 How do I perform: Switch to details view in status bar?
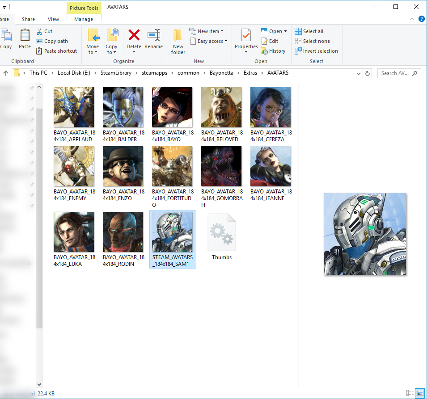pyautogui.click(x=410, y=393)
